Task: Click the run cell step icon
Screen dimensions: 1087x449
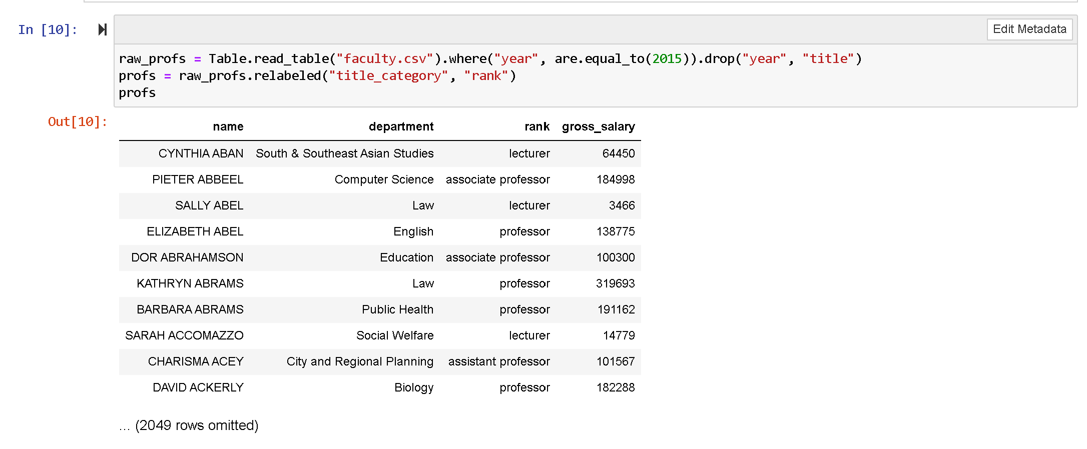Action: point(103,29)
